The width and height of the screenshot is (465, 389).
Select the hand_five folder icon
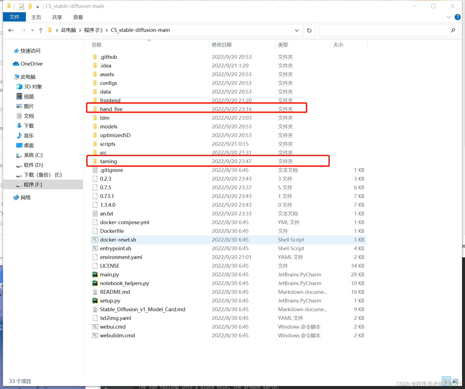pos(95,109)
